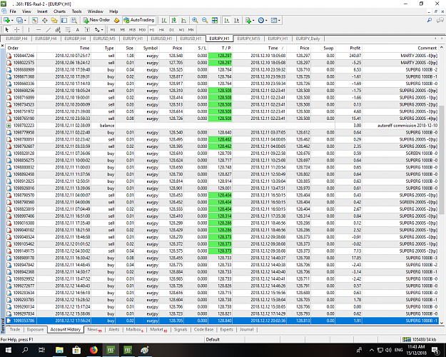Zoom in on the chart
Viewport: 446px width, 357px height.
(195, 20)
